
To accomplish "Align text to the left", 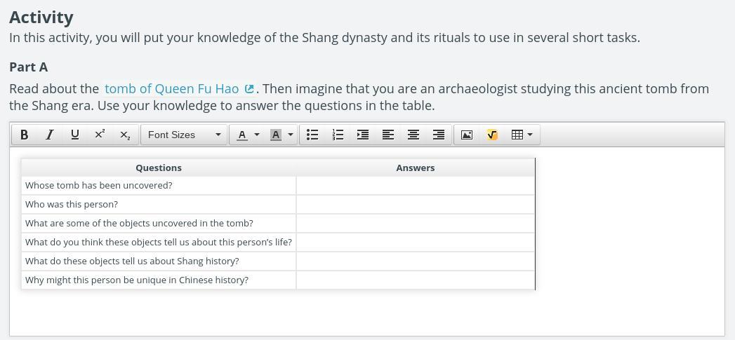I will 388,135.
